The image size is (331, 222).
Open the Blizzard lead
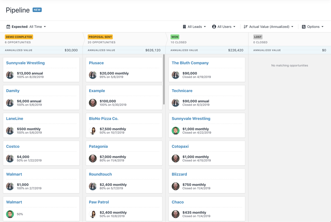pos(179,174)
